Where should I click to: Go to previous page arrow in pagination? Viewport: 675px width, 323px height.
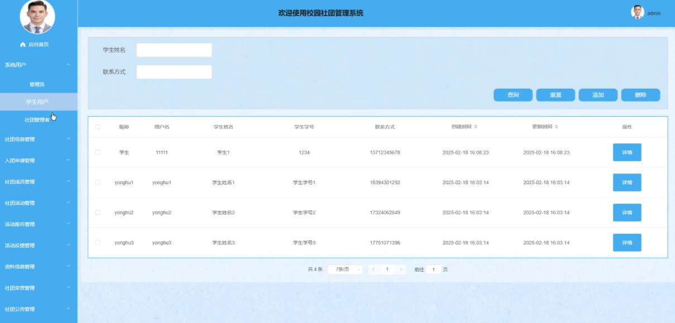coord(374,269)
